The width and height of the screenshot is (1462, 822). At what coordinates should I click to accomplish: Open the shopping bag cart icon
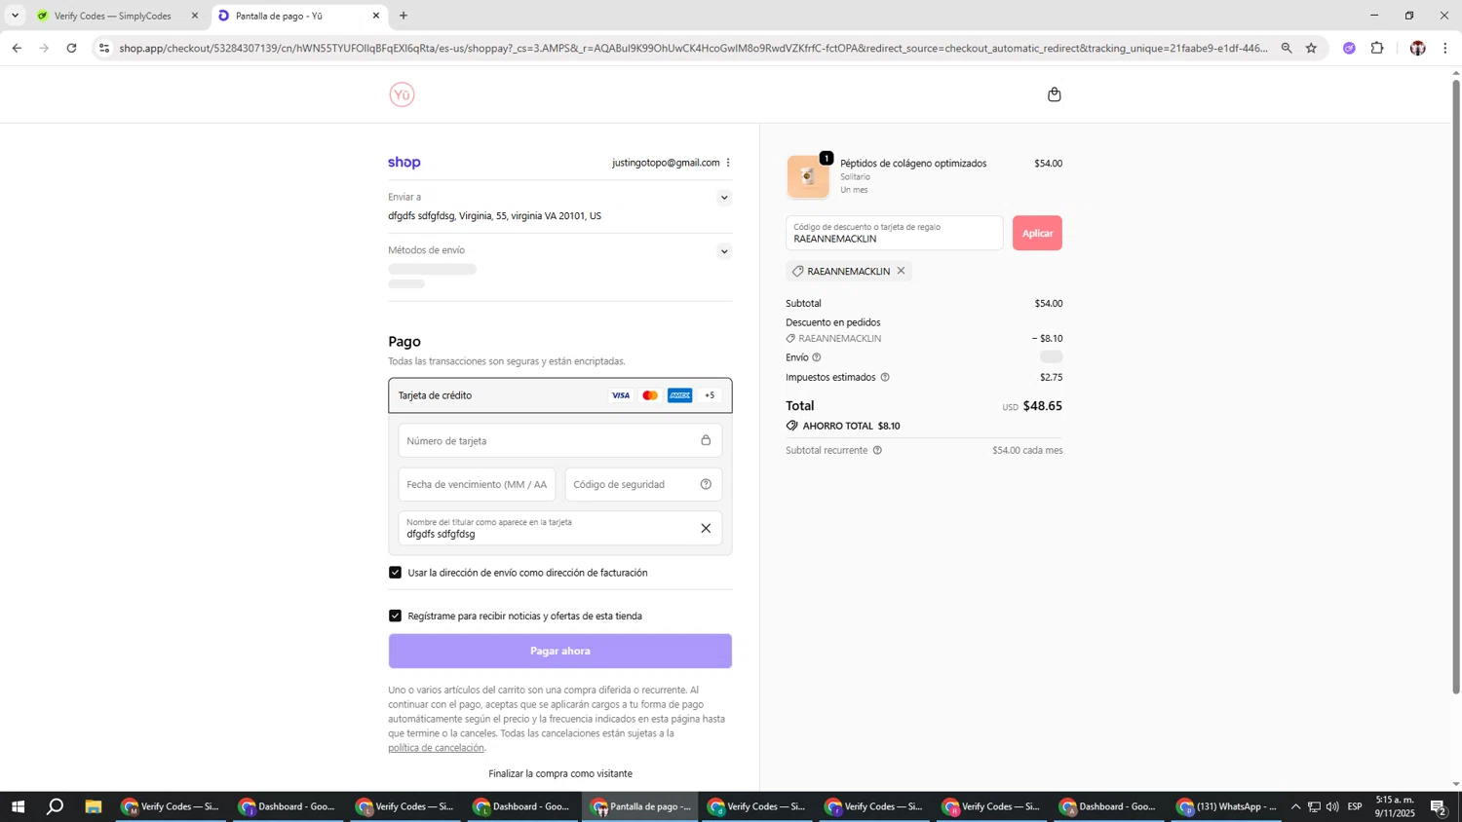tap(1054, 94)
